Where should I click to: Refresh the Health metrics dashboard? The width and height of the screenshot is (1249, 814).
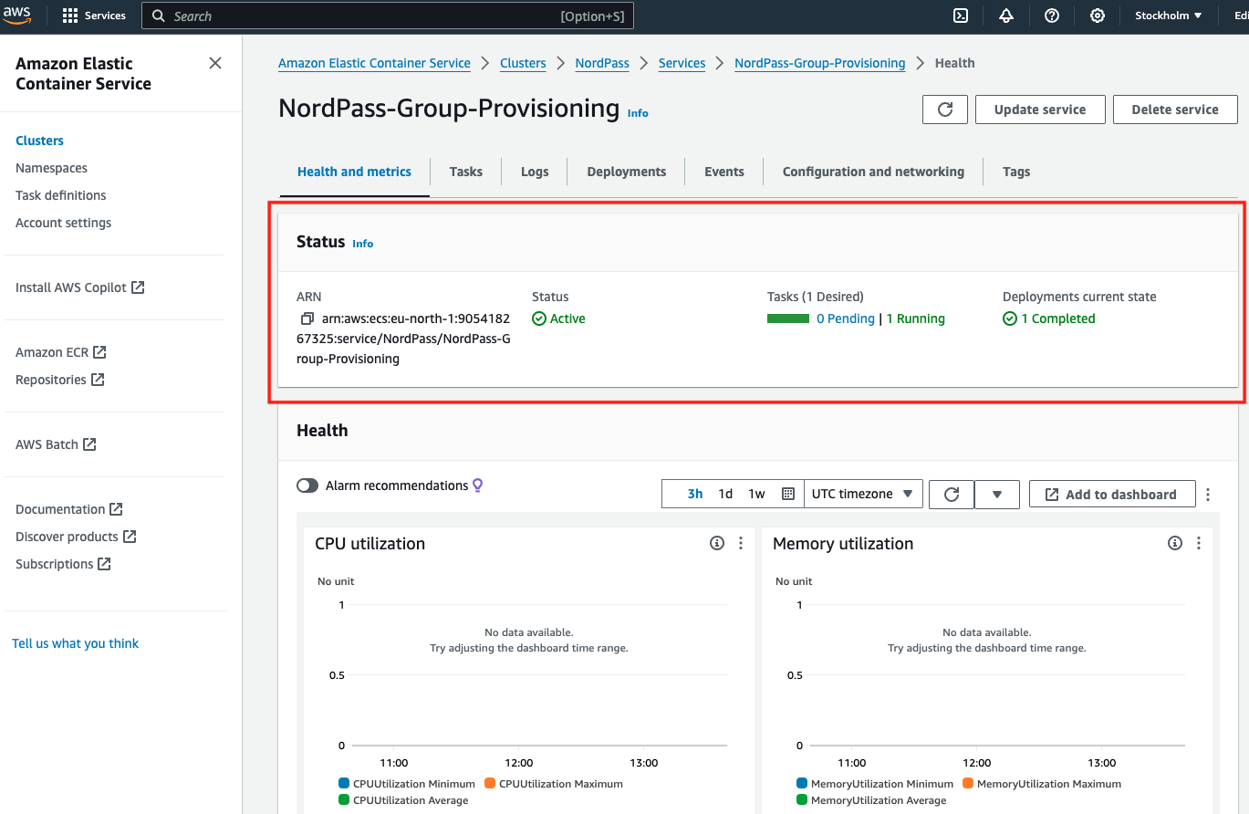(x=952, y=494)
